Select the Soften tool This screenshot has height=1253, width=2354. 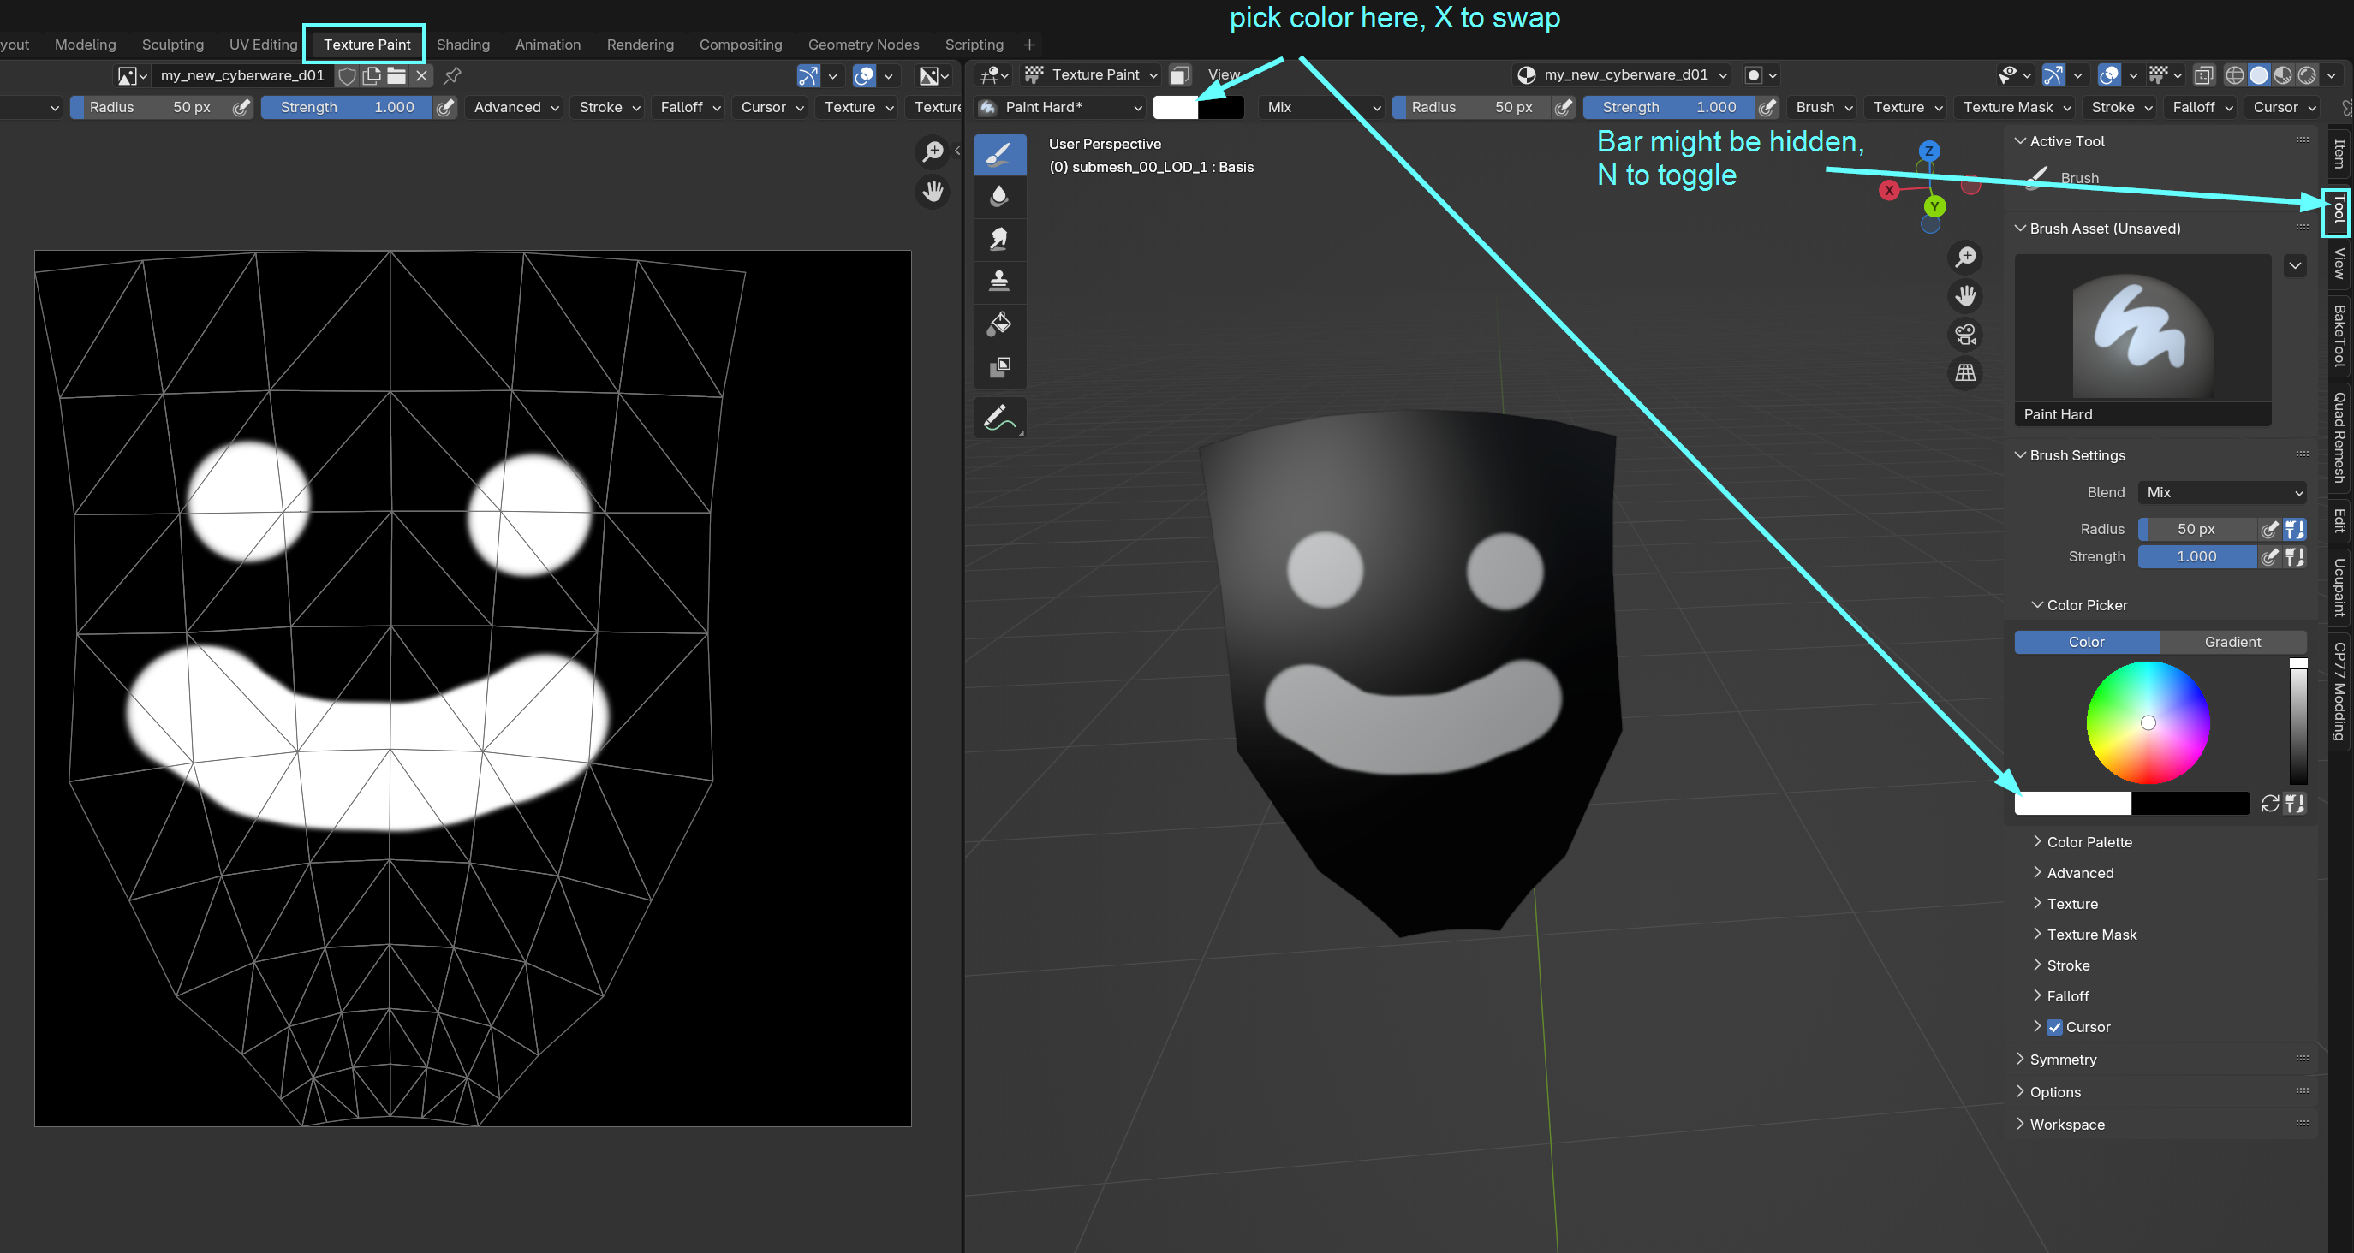point(998,196)
